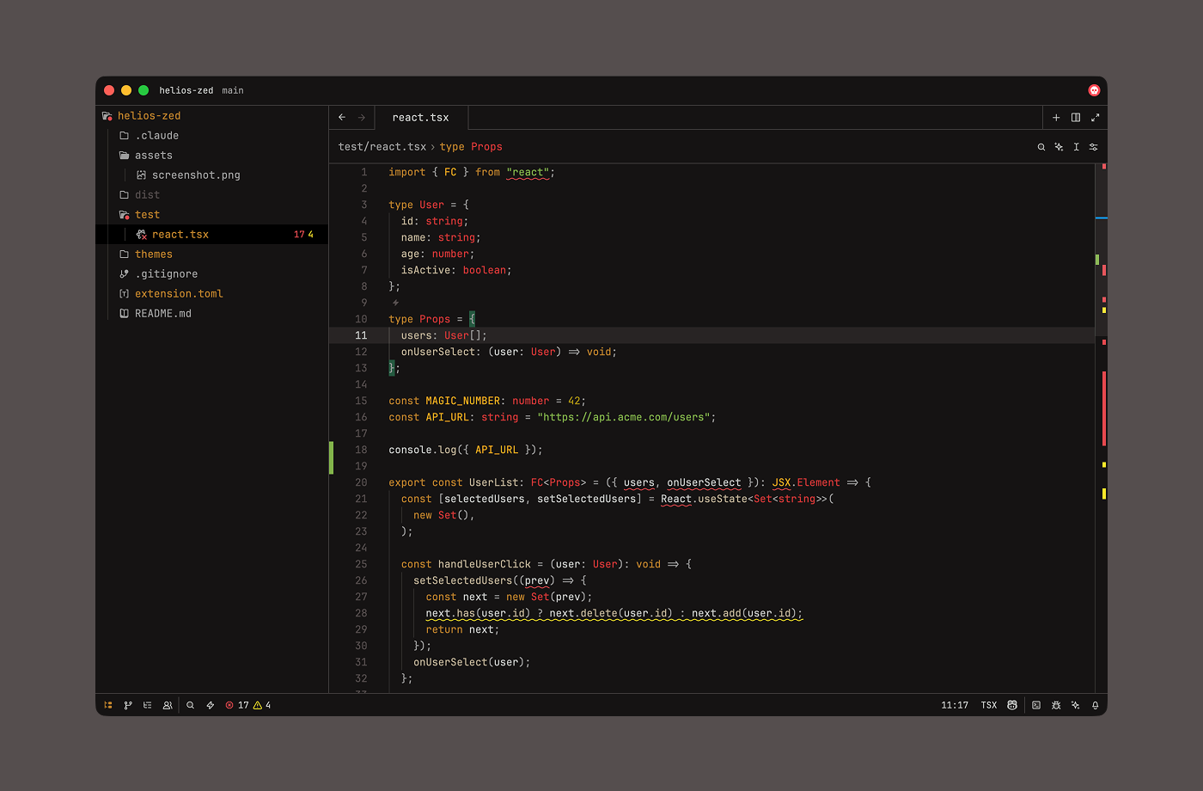Click the 17 4 diagnostics badge on react.tsx
Image resolution: width=1203 pixels, height=791 pixels.
[303, 235]
